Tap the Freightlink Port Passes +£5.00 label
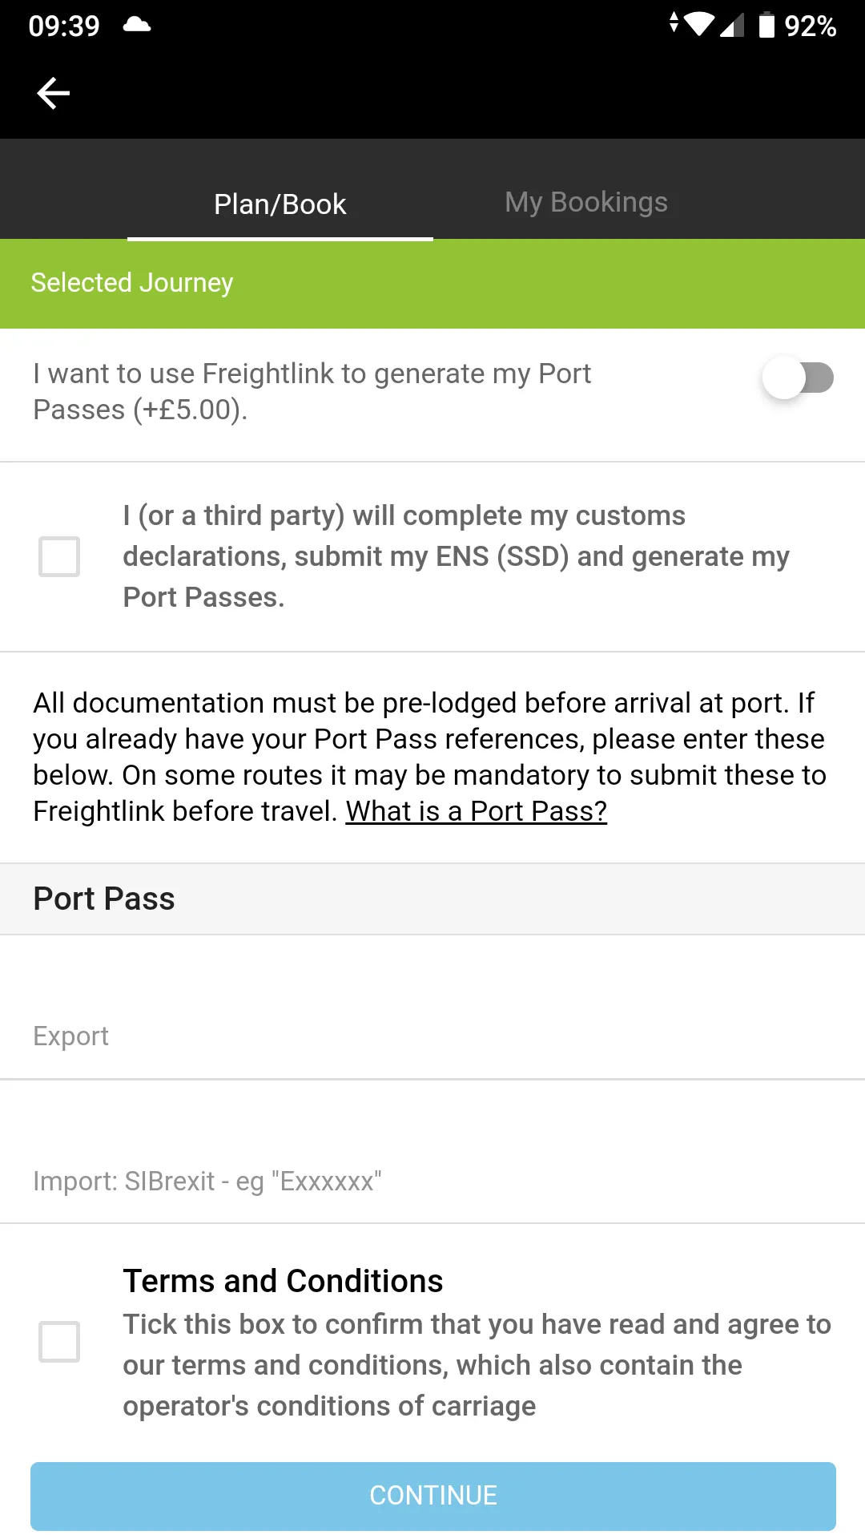The image size is (865, 1539). point(312,391)
